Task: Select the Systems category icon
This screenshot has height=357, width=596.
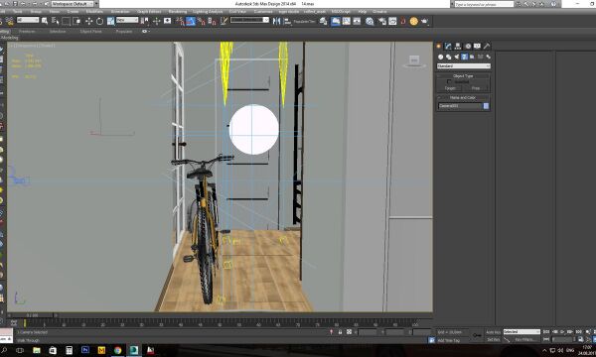Action: pyautogui.click(x=488, y=57)
